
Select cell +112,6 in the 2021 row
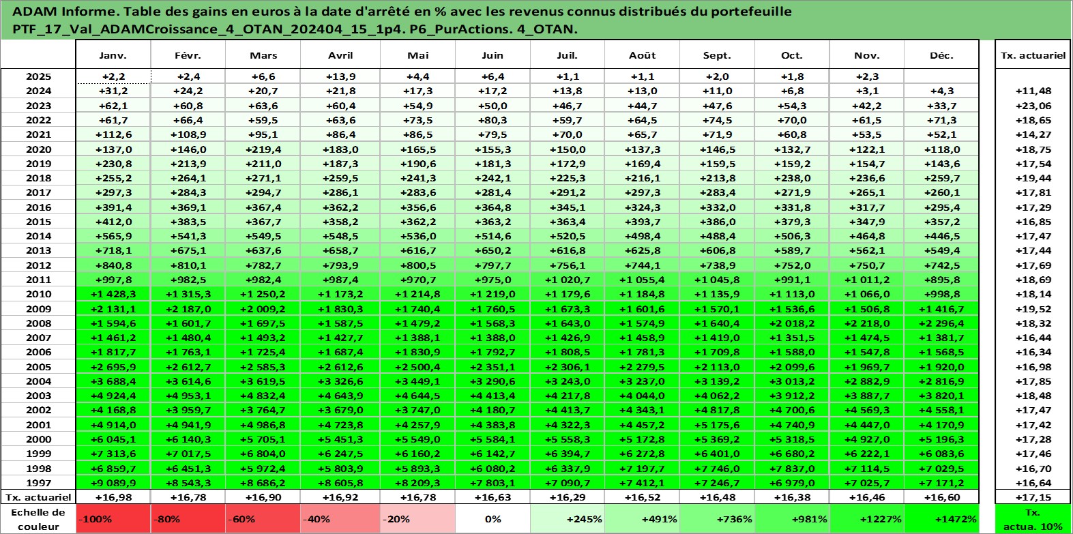click(113, 134)
